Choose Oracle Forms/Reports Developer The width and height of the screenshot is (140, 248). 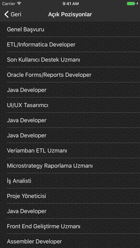70,75
